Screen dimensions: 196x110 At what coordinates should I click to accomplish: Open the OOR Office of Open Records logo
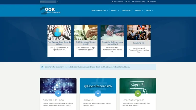click(50, 10)
